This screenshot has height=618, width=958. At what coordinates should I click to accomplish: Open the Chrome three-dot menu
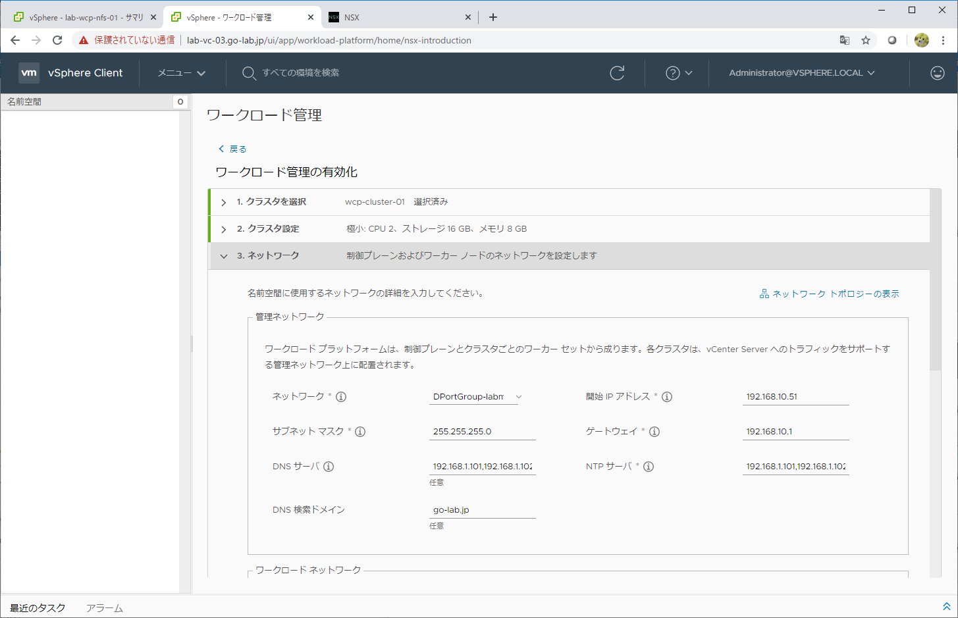pos(944,40)
